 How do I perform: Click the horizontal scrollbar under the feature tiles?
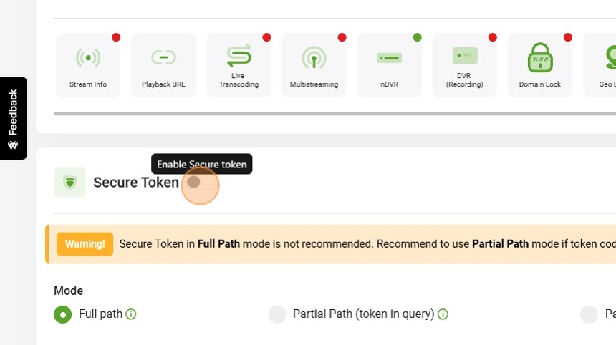click(x=335, y=114)
